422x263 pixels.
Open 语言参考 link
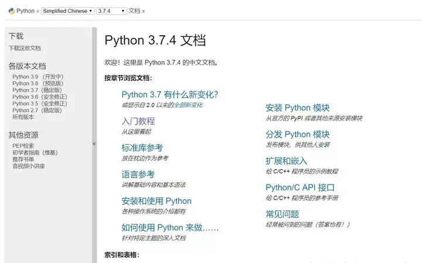pyautogui.click(x=138, y=174)
